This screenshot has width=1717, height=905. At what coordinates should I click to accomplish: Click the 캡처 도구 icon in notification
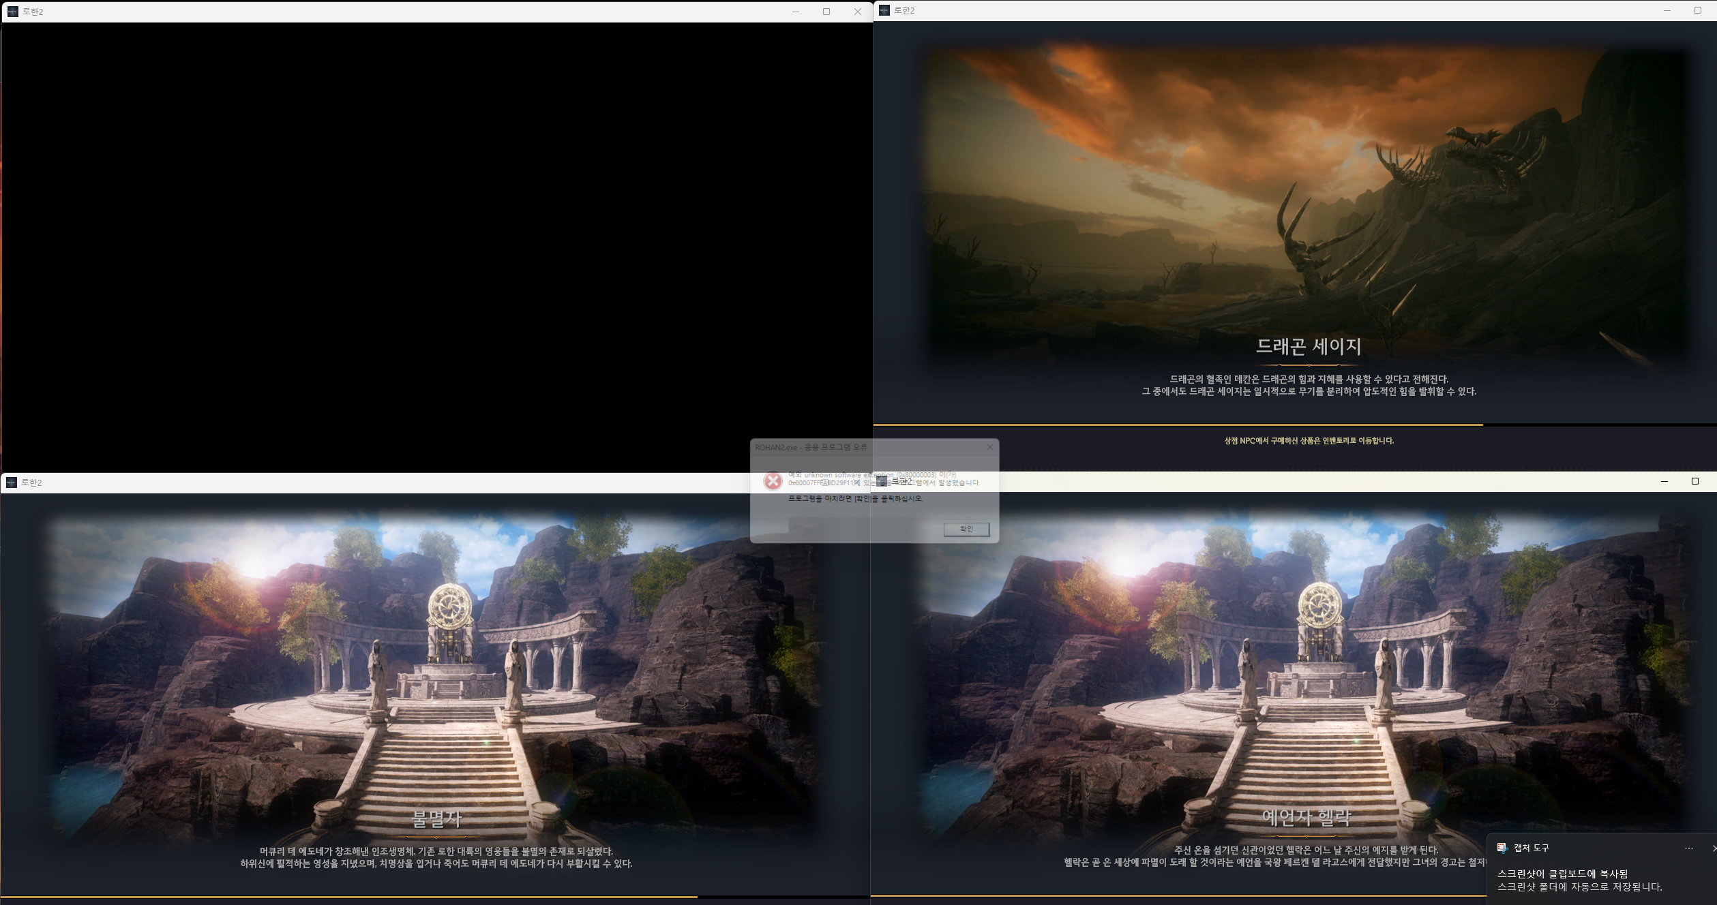tap(1502, 848)
